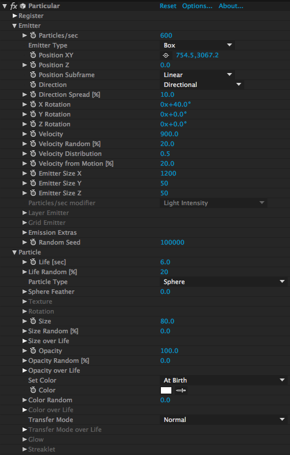The height and width of the screenshot is (455, 290).
Task: Open the Particle Type dropdown showing Sphere
Action: 223,282
